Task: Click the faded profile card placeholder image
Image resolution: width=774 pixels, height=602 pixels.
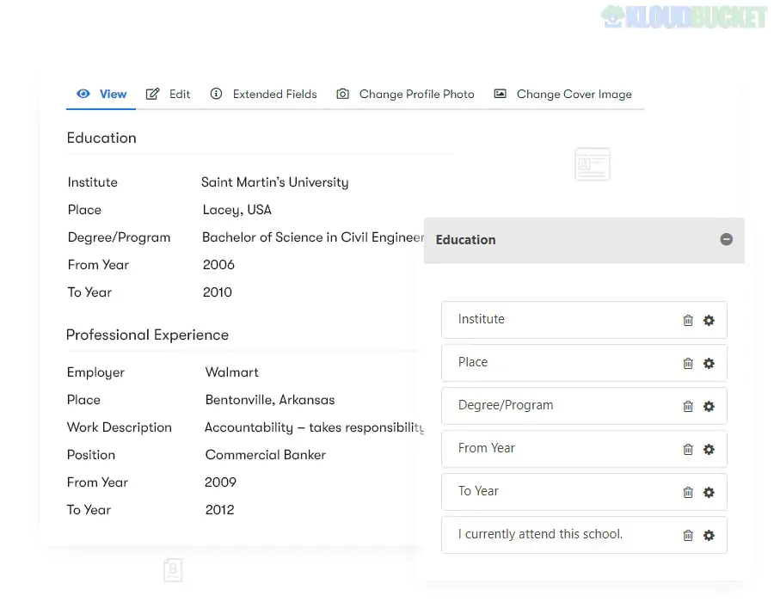Action: pyautogui.click(x=592, y=163)
